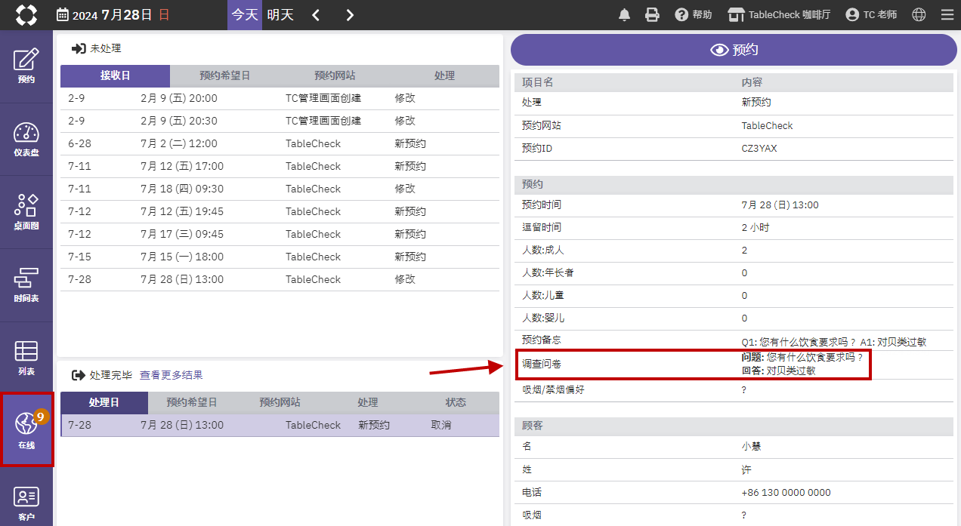Click reservation ID value CZ3YAX

click(x=759, y=149)
